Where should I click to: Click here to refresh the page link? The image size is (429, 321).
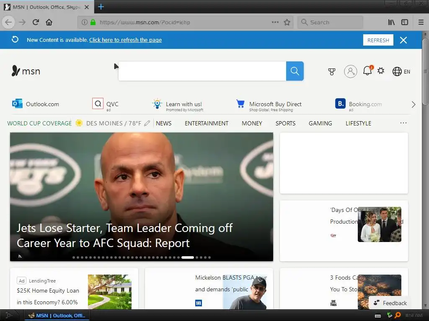pyautogui.click(x=125, y=40)
